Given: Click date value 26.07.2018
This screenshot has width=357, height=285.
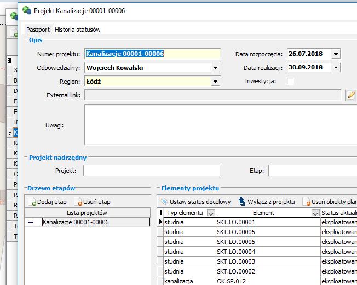Looking at the screenshot, I should click(x=306, y=54).
